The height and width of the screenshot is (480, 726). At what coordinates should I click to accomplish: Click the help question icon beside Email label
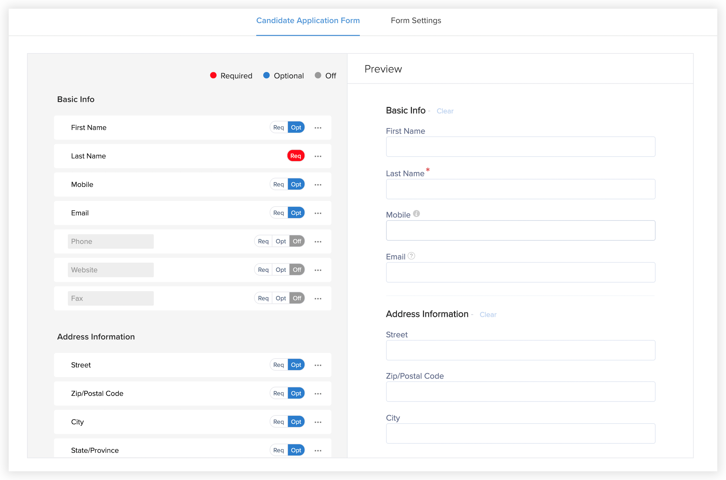411,256
